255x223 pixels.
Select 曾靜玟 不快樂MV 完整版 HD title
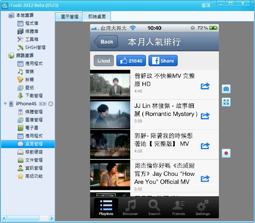[165, 80]
